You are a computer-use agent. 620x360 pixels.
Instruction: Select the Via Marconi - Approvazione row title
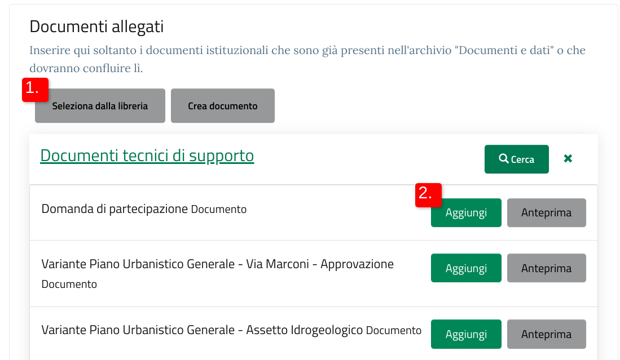point(217,264)
